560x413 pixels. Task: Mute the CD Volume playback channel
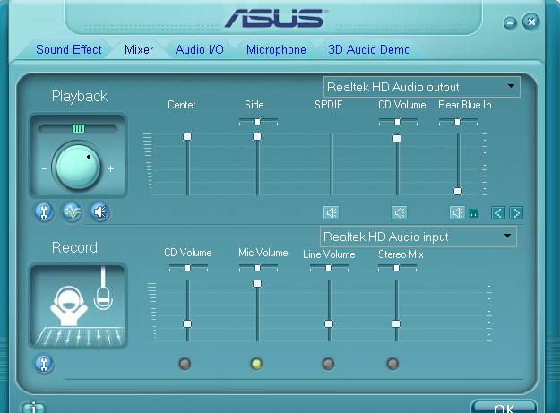tap(400, 212)
